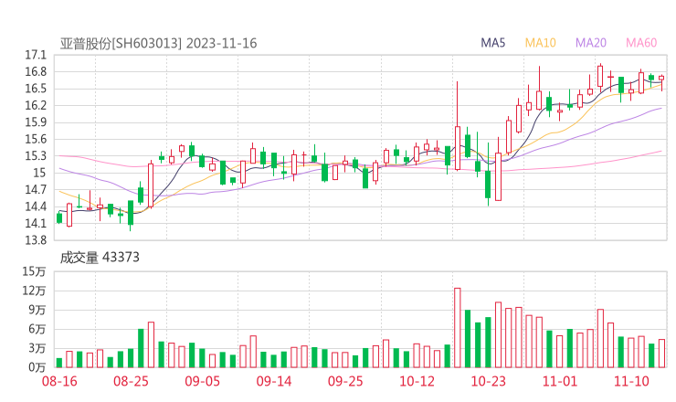Click the date 2023-11-16 in the title
Image resolution: width=676 pixels, height=402 pixels.
(x=222, y=43)
